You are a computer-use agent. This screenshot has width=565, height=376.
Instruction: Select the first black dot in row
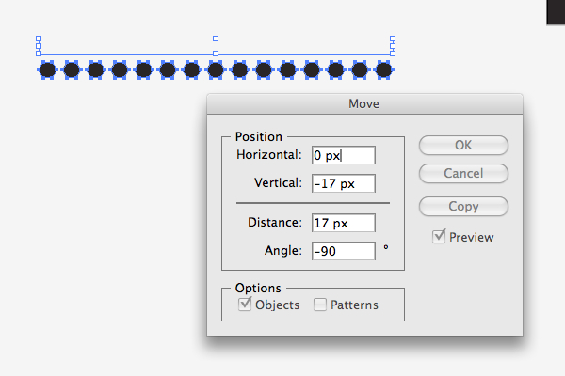(48, 70)
